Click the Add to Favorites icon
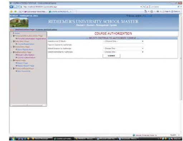This screenshot has height=141, width=183. (x=15, y=11)
